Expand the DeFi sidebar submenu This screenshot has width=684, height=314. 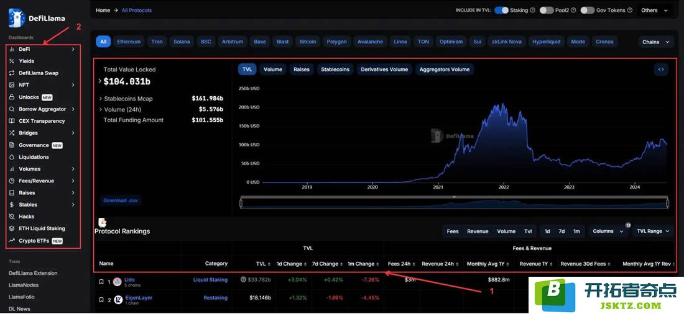[73, 49]
